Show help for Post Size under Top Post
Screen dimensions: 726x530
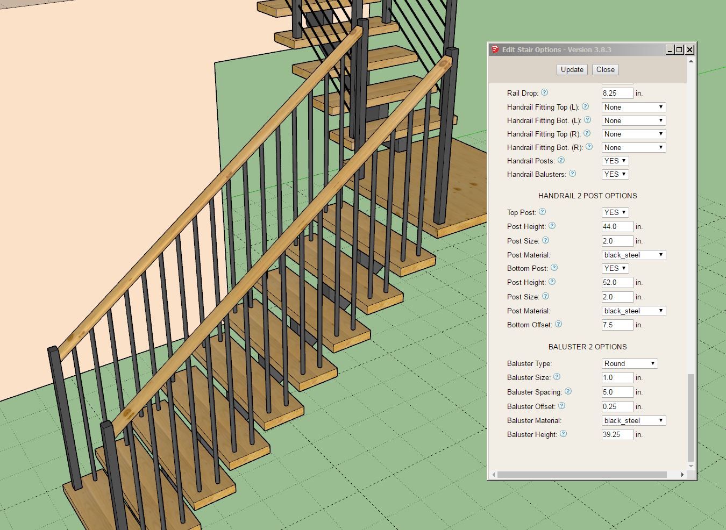(545, 240)
